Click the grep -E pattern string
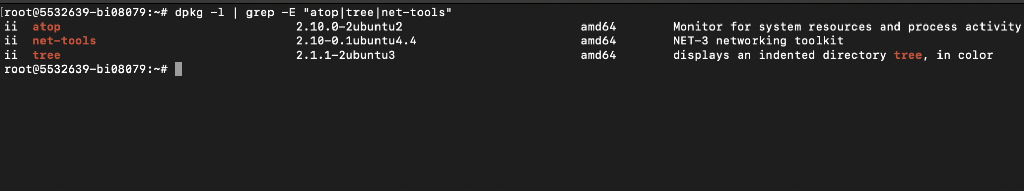This screenshot has height=192, width=1024. (x=378, y=12)
